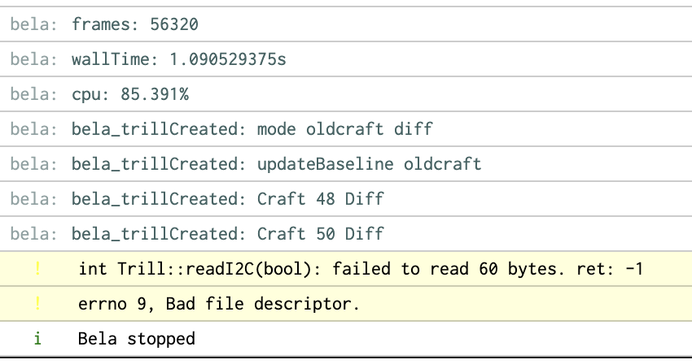Select the 'frames: 56320' message text

pyautogui.click(x=135, y=24)
